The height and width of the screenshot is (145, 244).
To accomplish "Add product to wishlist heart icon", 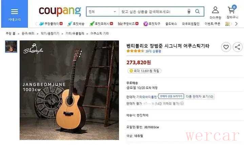I will coord(226,47).
